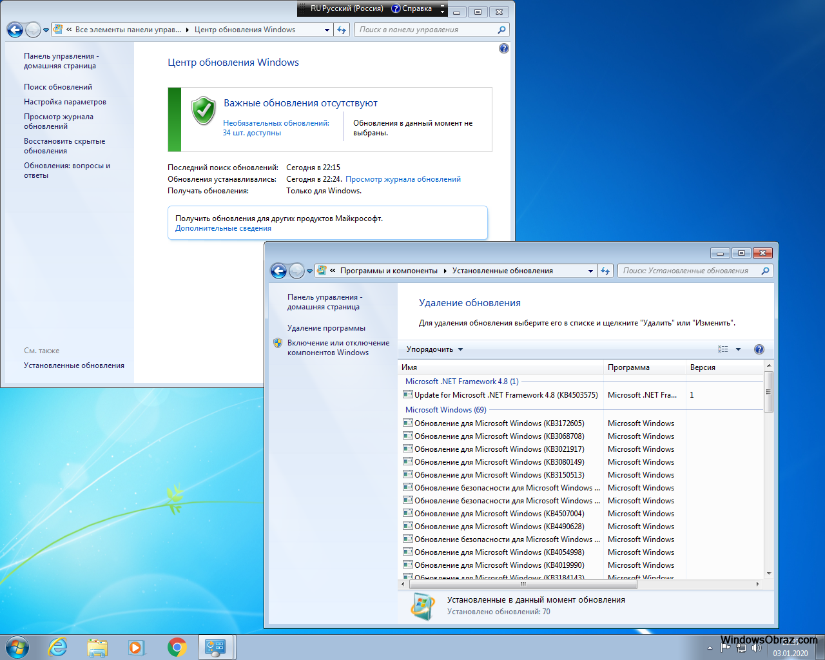Click the back arrow in Installed Updates window
The width and height of the screenshot is (825, 660).
coord(278,271)
